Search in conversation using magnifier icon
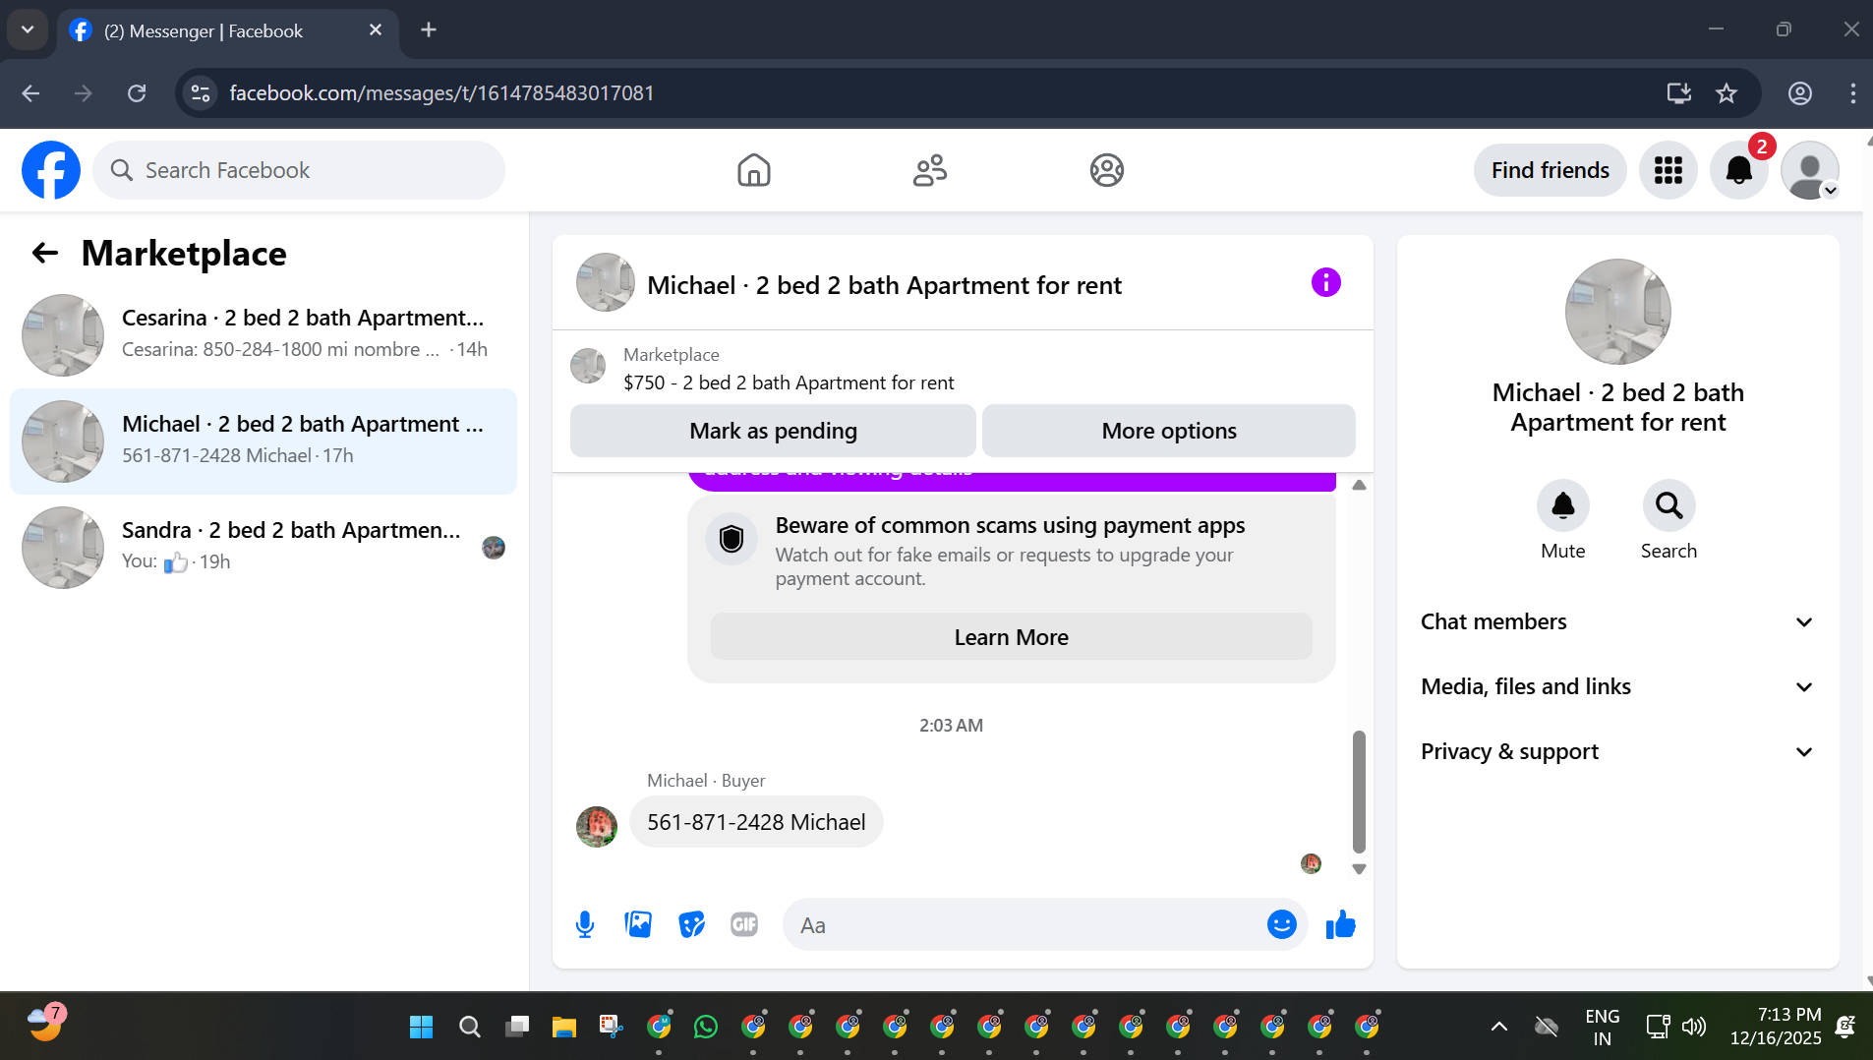The width and height of the screenshot is (1873, 1060). point(1669,505)
